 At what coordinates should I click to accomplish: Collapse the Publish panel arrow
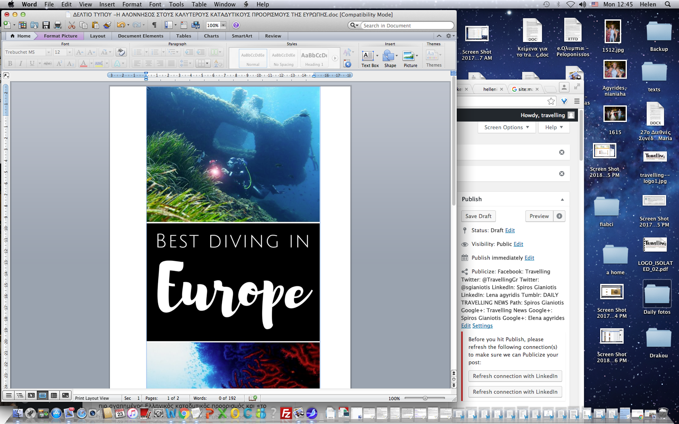pos(562,199)
